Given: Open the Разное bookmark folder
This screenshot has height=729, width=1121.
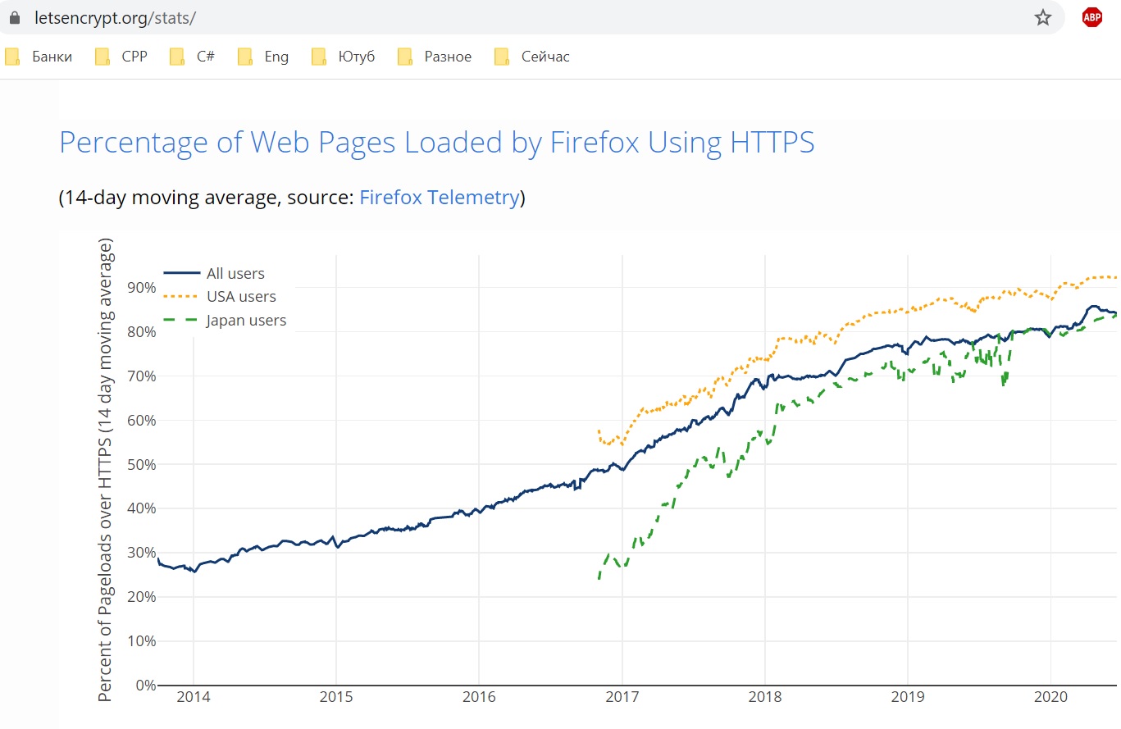Looking at the screenshot, I should tap(435, 57).
